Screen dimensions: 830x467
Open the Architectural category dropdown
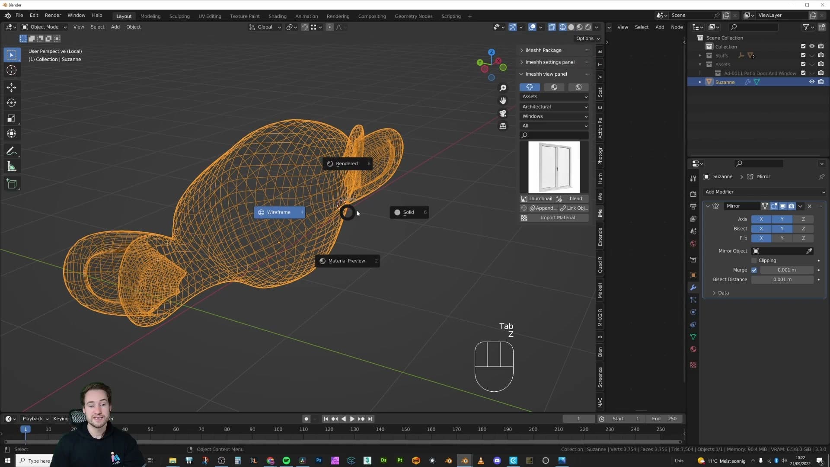coord(554,107)
